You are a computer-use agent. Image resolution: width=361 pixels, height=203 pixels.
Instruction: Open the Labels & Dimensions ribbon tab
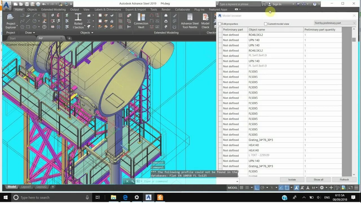[x=108, y=10]
